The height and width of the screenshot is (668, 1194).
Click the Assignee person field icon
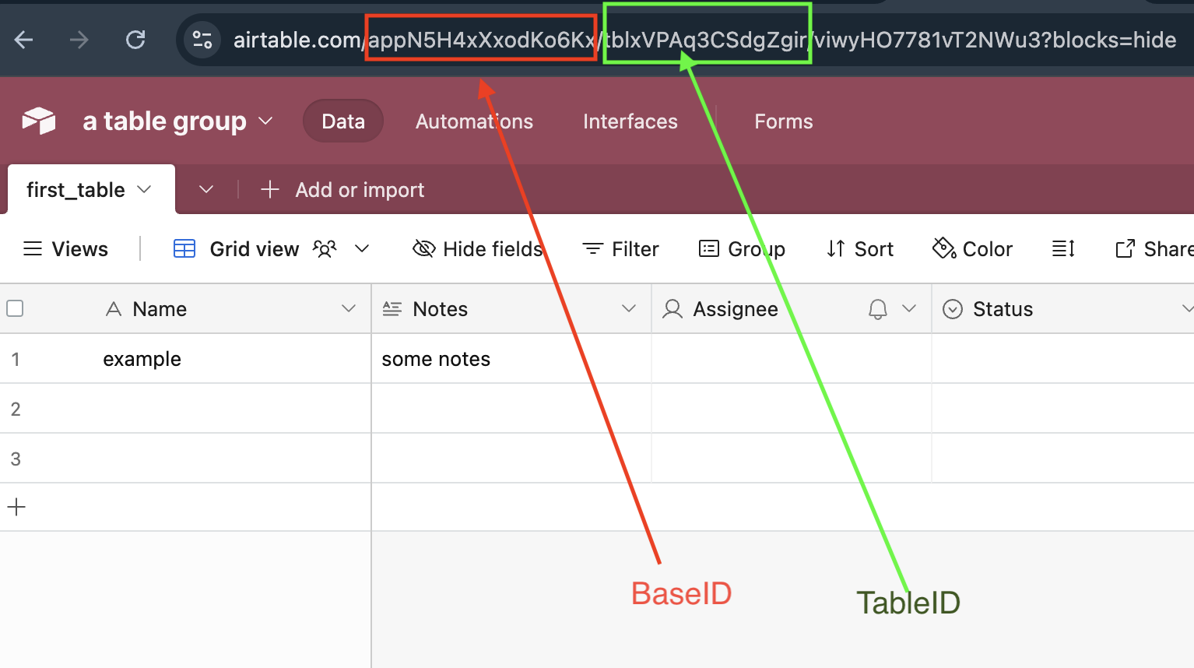click(673, 309)
